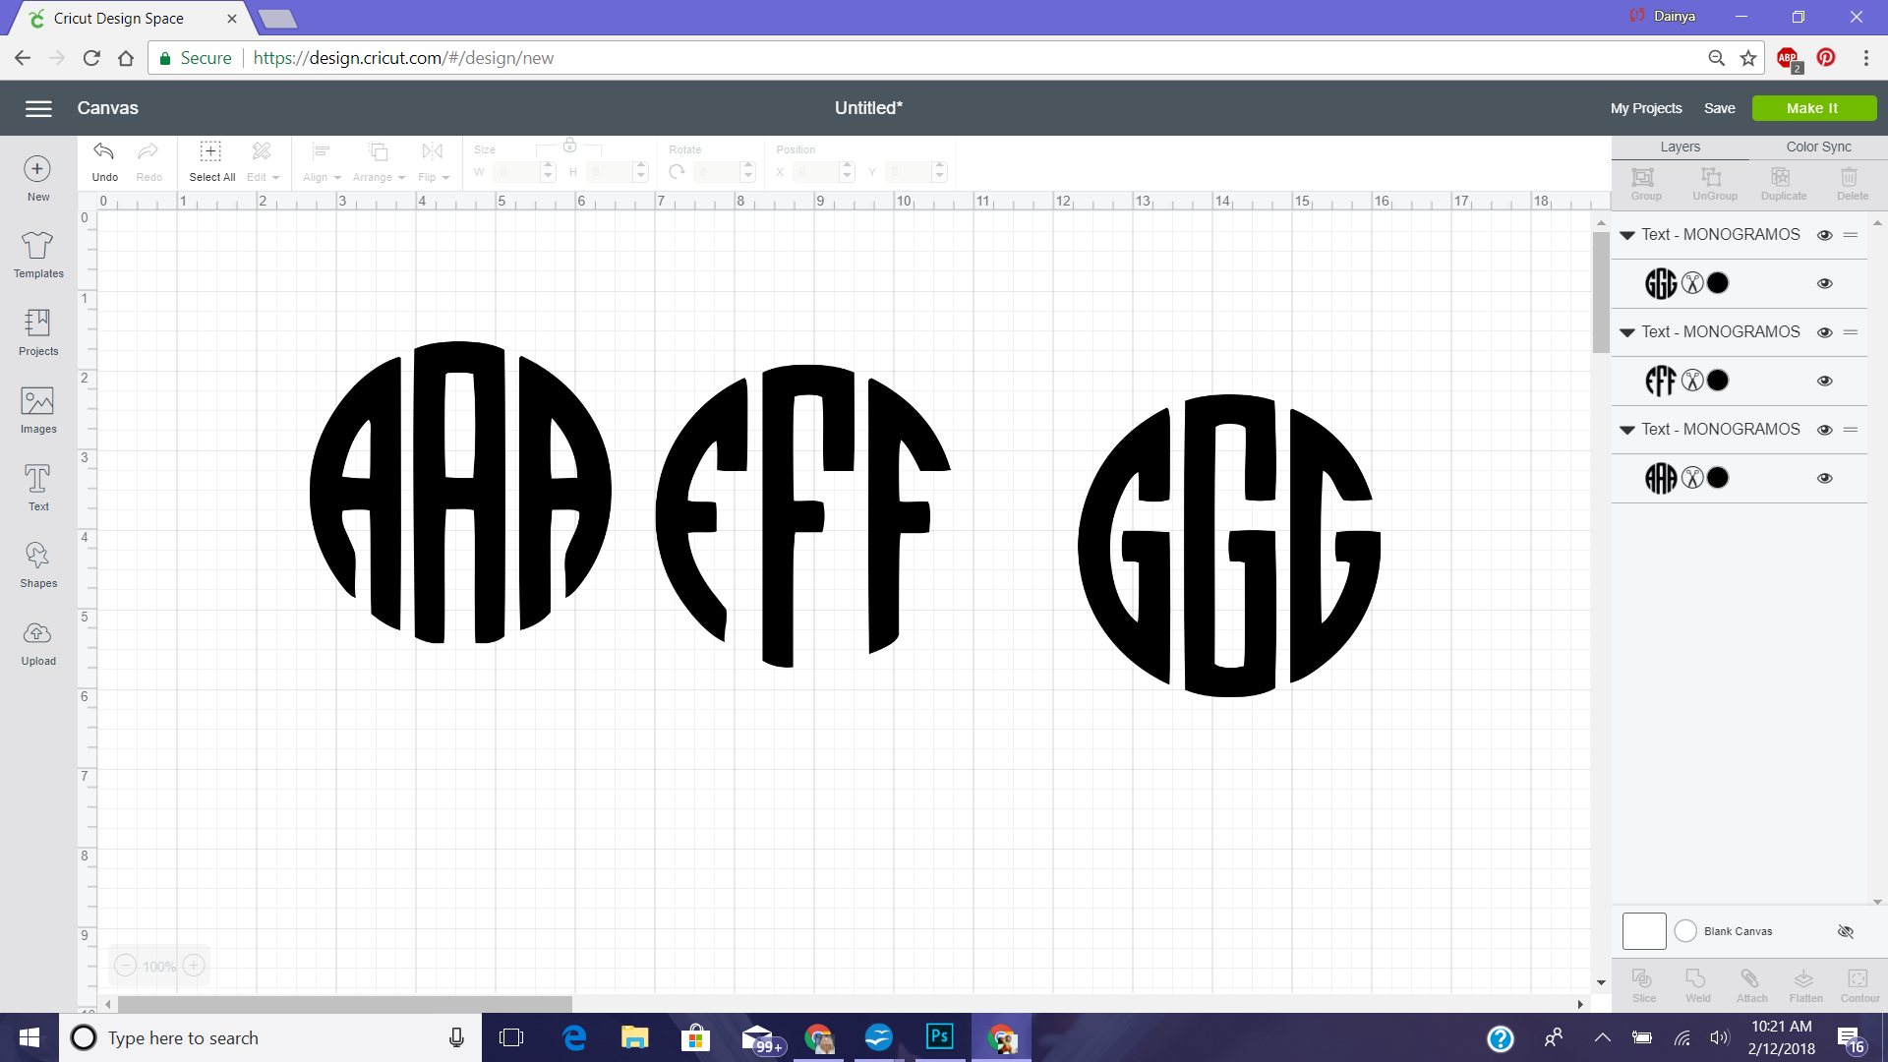This screenshot has height=1062, width=1888.
Task: Open File Explorer from the taskbar
Action: tap(634, 1037)
